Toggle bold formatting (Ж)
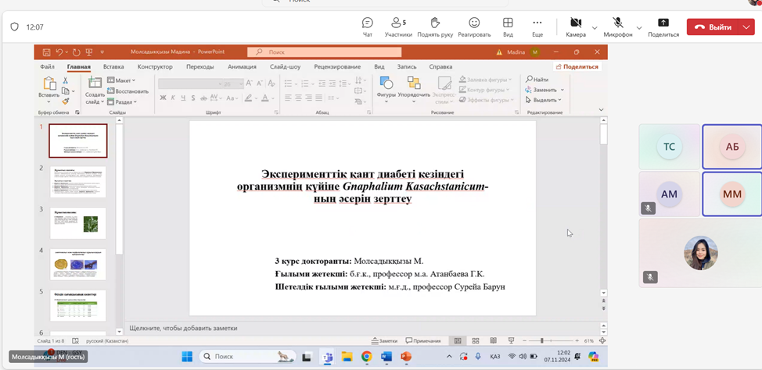This screenshot has height=370, width=762. (164, 98)
